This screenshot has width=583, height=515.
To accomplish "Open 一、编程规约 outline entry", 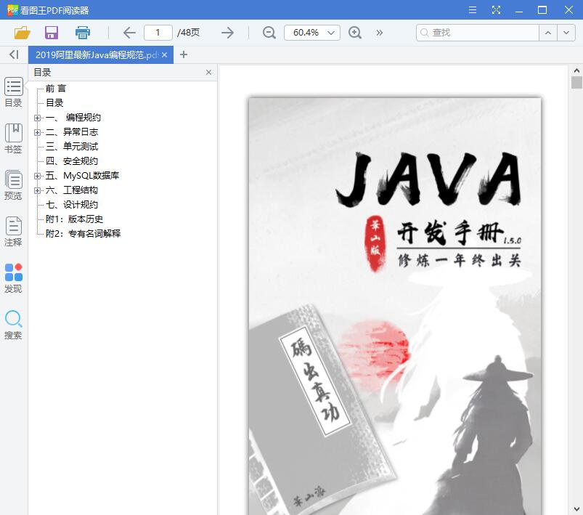I will [x=73, y=118].
